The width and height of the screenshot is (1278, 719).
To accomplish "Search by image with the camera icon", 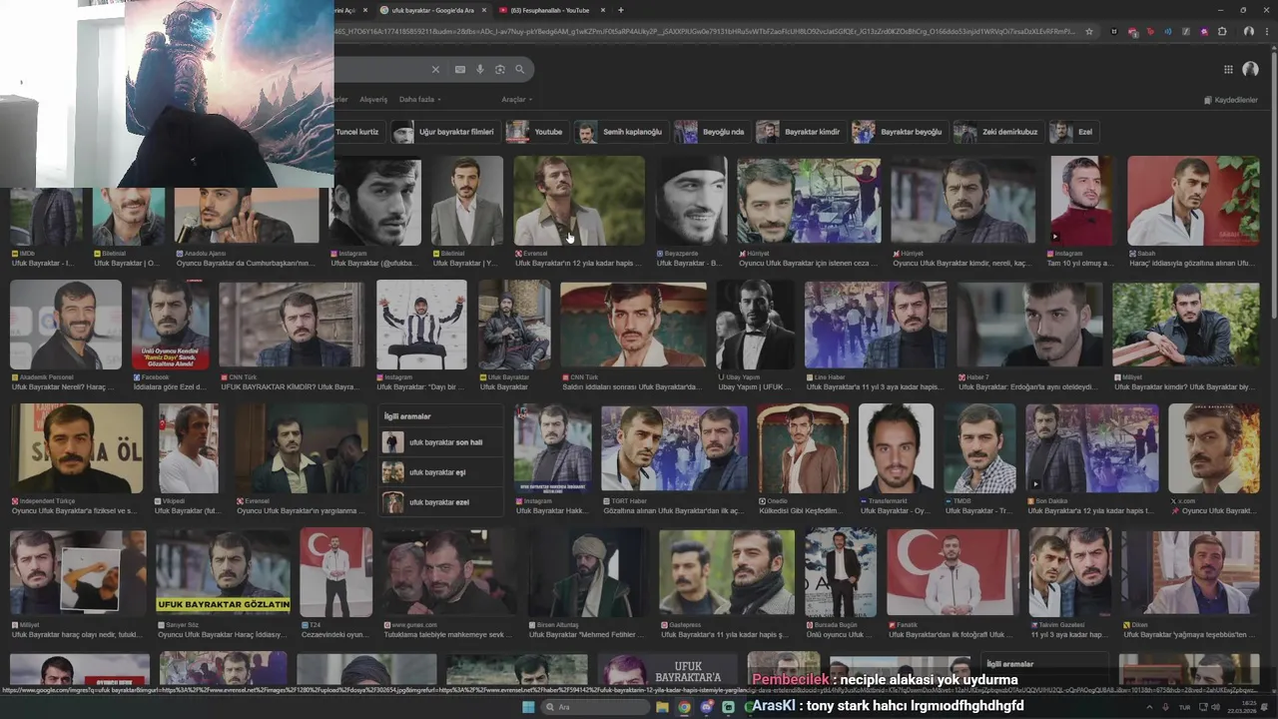I will click(500, 70).
